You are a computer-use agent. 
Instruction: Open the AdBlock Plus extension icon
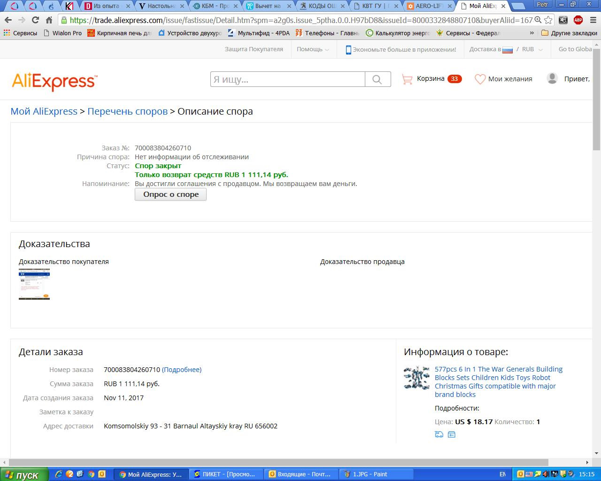coord(578,20)
